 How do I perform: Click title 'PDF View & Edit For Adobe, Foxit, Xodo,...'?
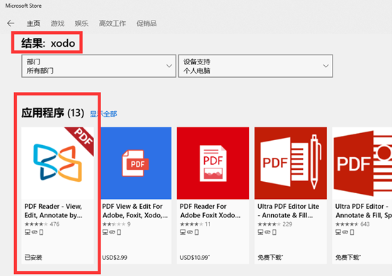coord(135,211)
